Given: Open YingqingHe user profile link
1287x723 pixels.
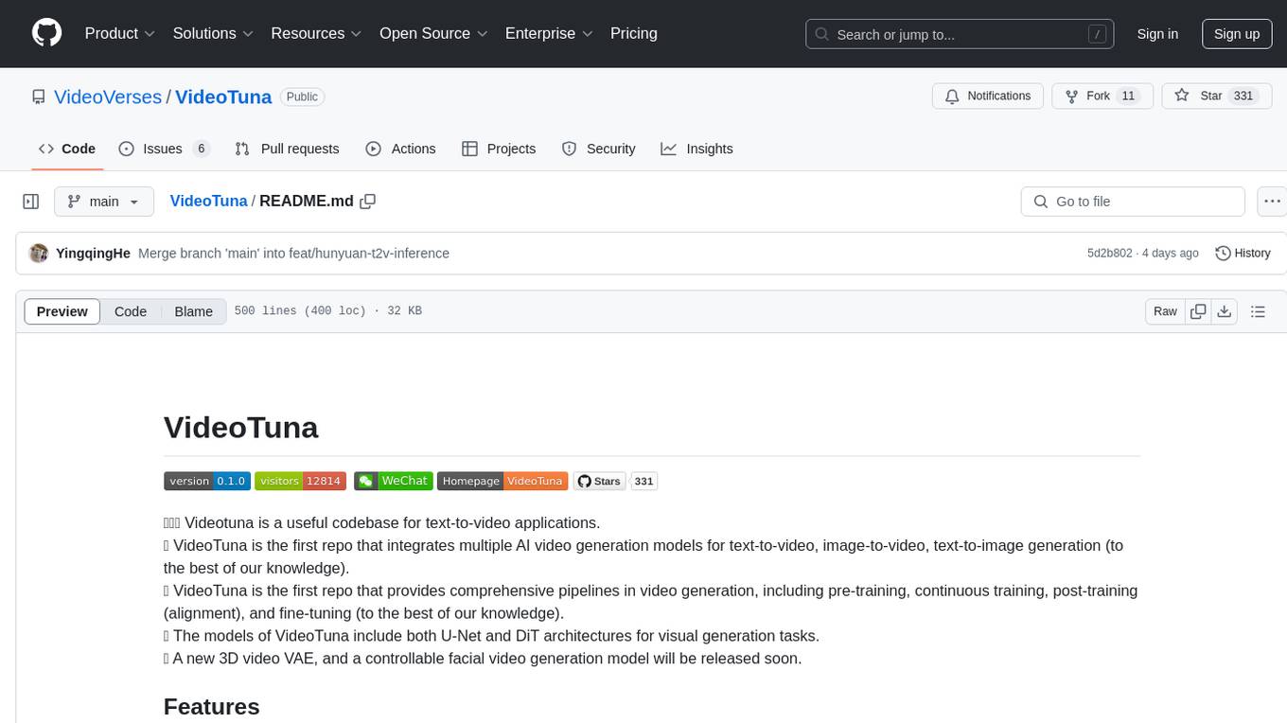Looking at the screenshot, I should [x=93, y=253].
